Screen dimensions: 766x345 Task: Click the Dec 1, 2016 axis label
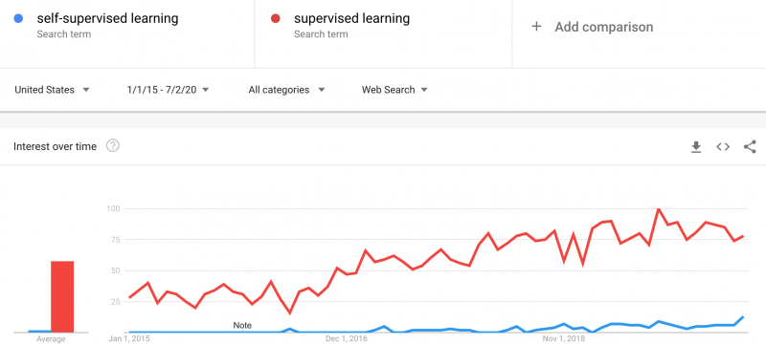click(347, 338)
